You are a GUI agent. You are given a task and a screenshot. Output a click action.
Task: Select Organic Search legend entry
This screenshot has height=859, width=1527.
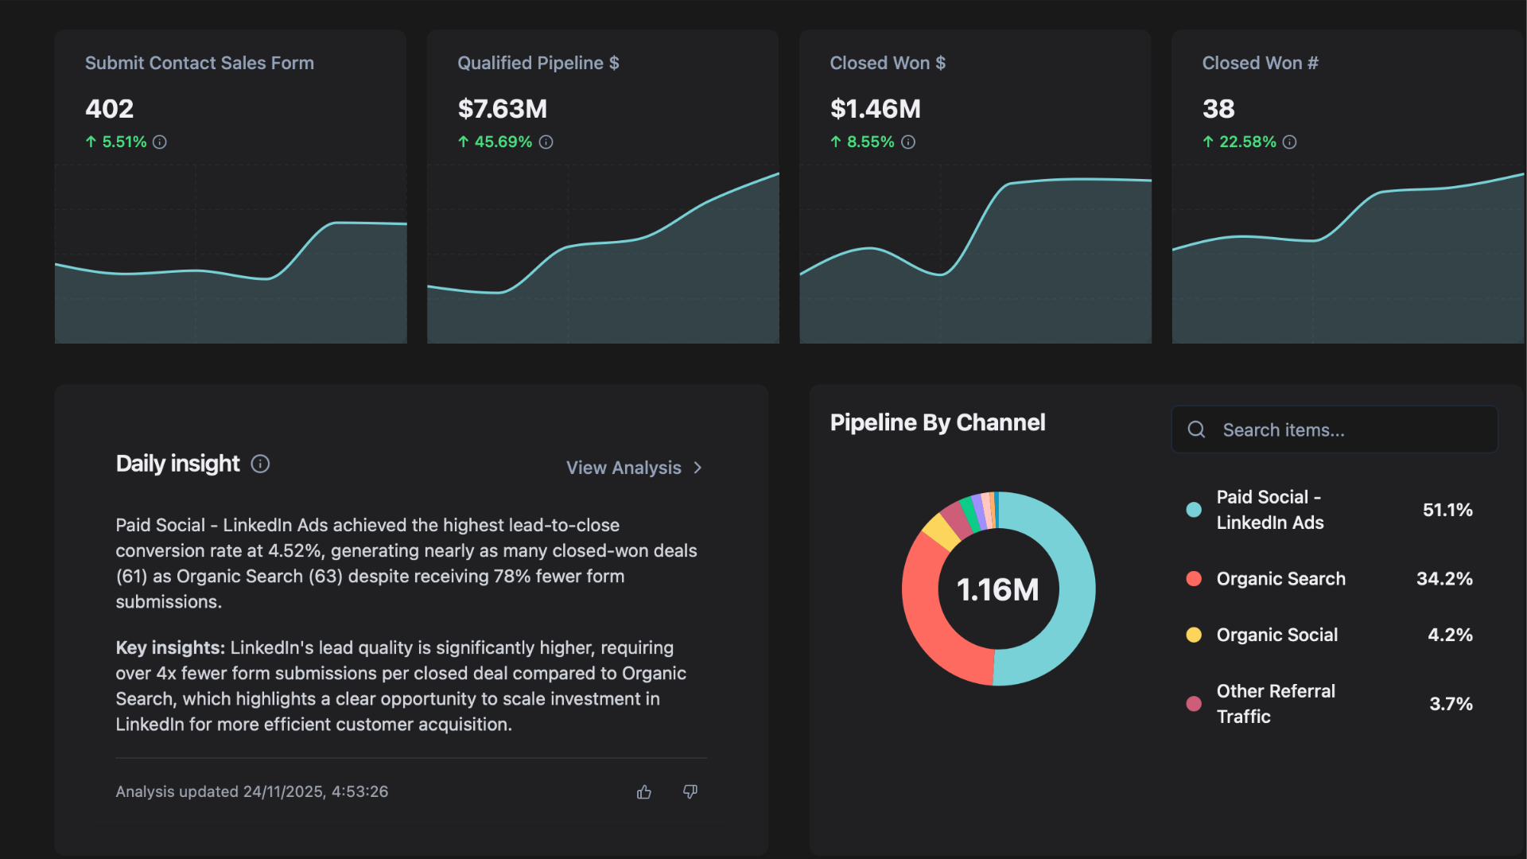tap(1280, 579)
